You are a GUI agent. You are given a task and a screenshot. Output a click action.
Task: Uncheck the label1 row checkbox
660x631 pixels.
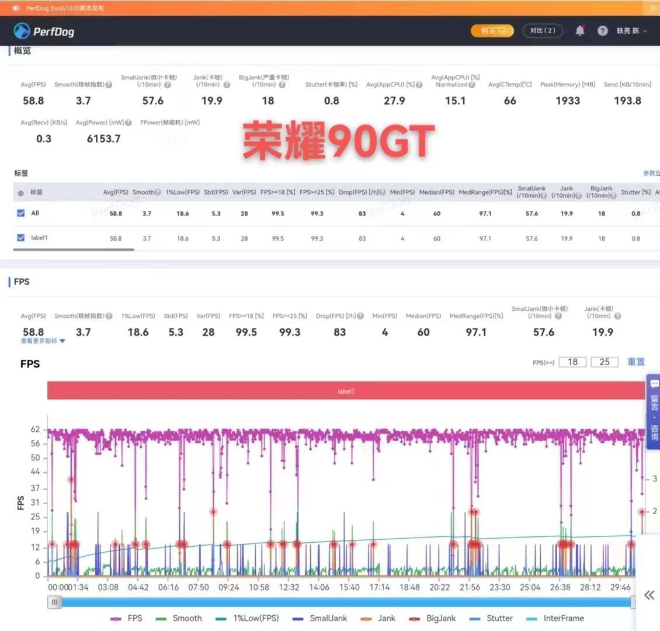[x=20, y=237]
